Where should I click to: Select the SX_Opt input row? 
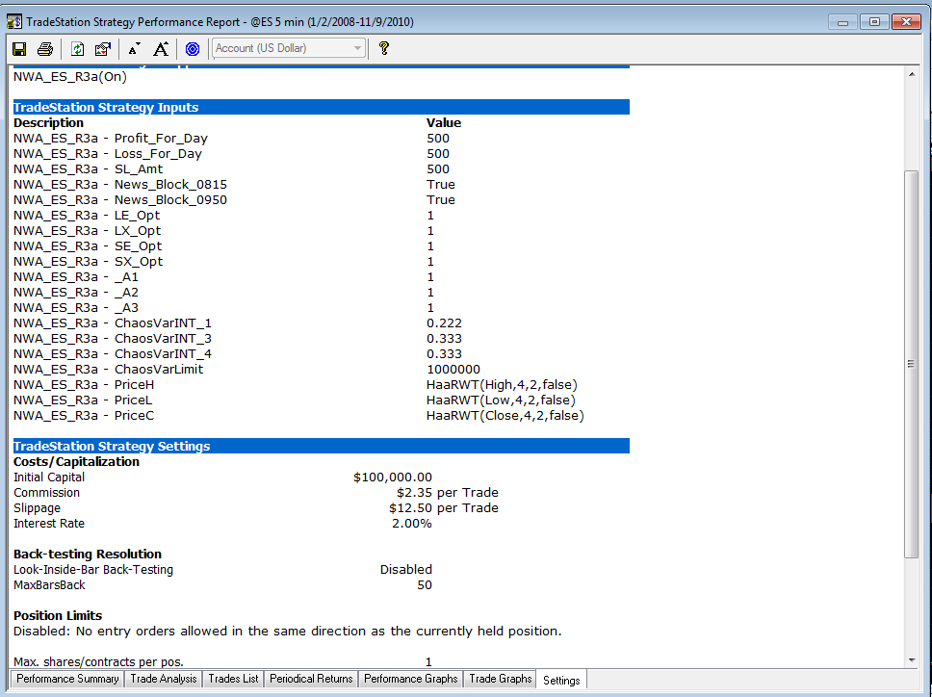238,262
